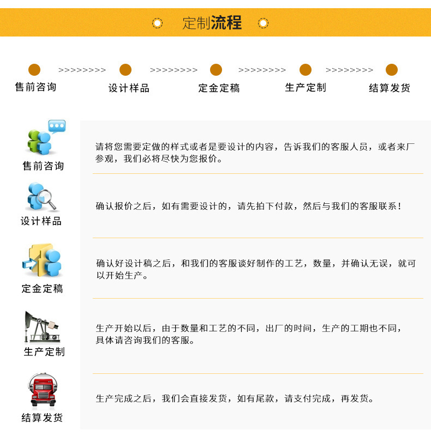Click orange step dot above 售前咨询
This screenshot has height=436, width=431.
click(x=34, y=70)
